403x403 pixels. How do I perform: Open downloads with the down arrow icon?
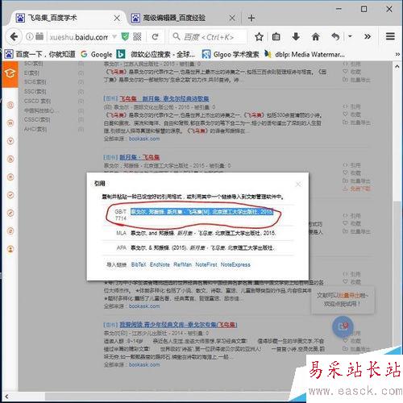click(x=296, y=36)
